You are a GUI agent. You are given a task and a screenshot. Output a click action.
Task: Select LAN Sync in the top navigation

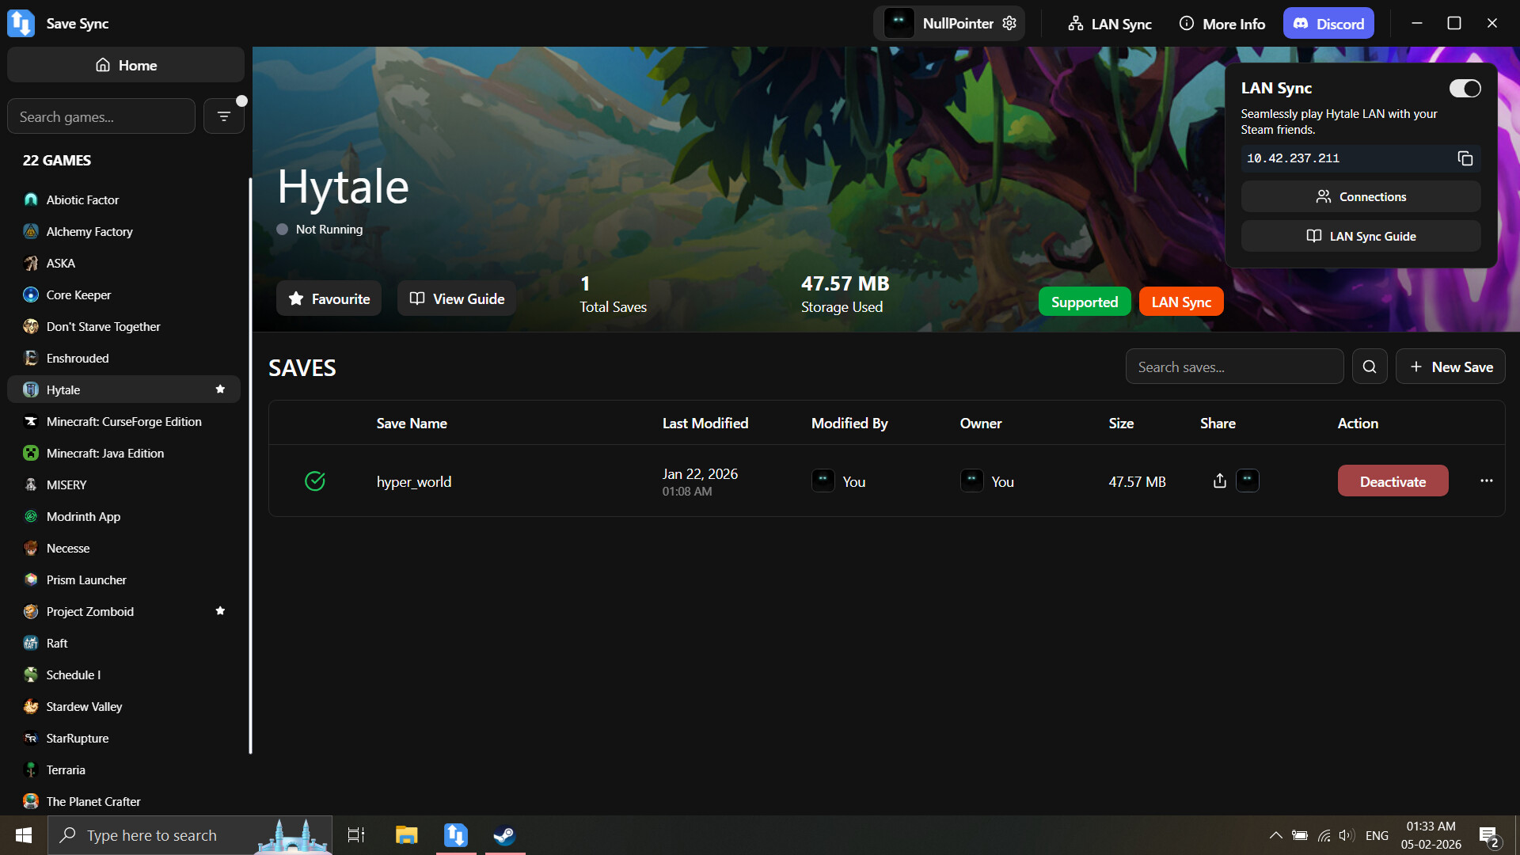[1108, 23]
